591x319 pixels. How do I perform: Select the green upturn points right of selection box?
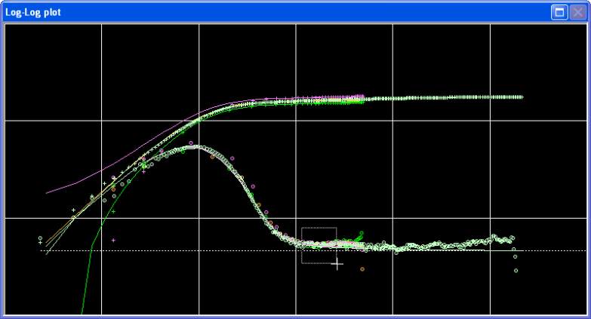point(359,236)
